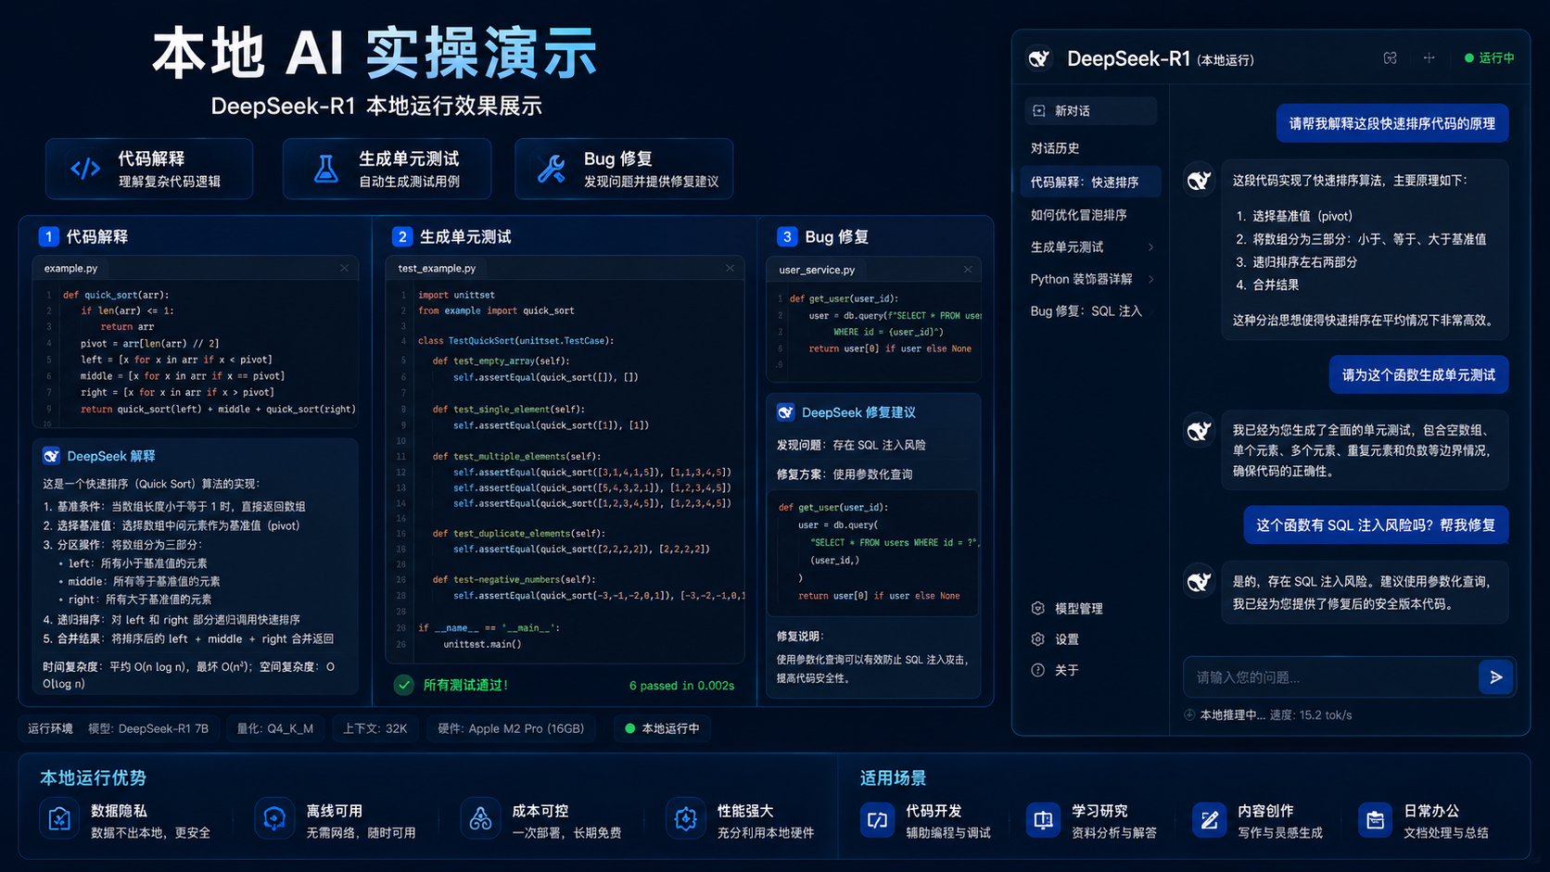Image resolution: width=1550 pixels, height=872 pixels.
Task: Click the 修复方案：使用参数化查询 line
Action: 845,474
